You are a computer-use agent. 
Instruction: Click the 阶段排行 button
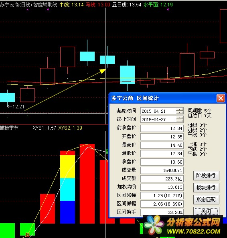tap(206, 176)
